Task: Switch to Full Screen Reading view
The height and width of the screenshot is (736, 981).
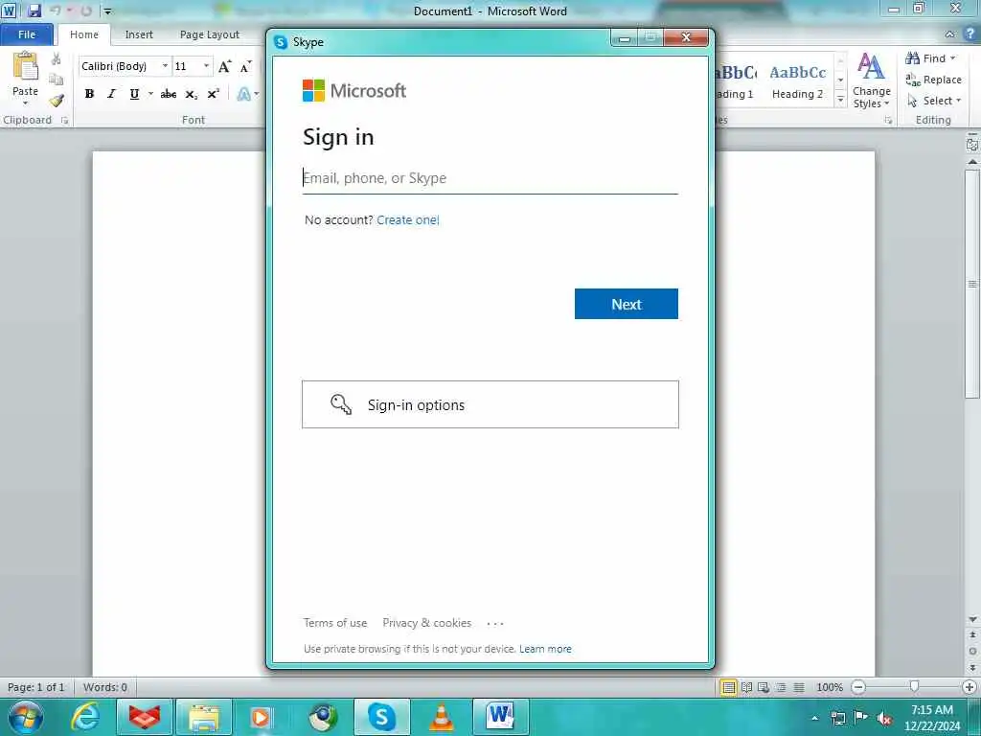Action: pos(746,687)
